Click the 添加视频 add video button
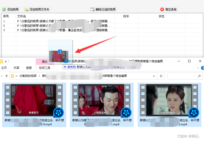 click(x=10, y=10)
